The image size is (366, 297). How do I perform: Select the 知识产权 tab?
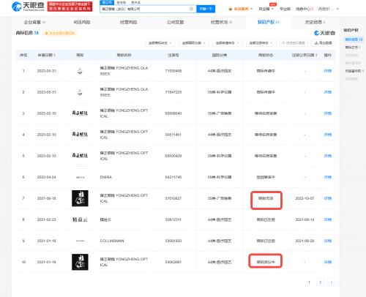click(x=268, y=22)
